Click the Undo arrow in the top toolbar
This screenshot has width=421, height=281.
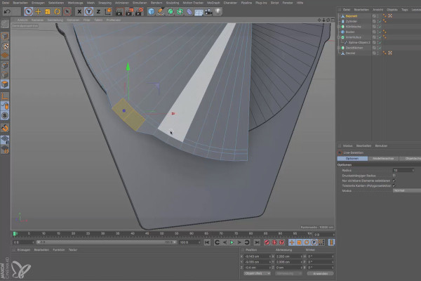point(7,11)
